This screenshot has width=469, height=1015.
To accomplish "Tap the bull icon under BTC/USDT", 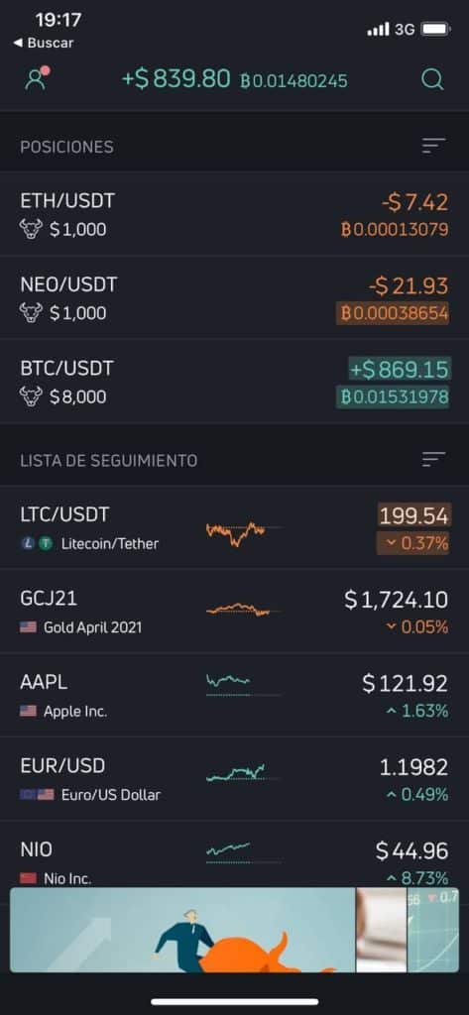I will pos(31,396).
